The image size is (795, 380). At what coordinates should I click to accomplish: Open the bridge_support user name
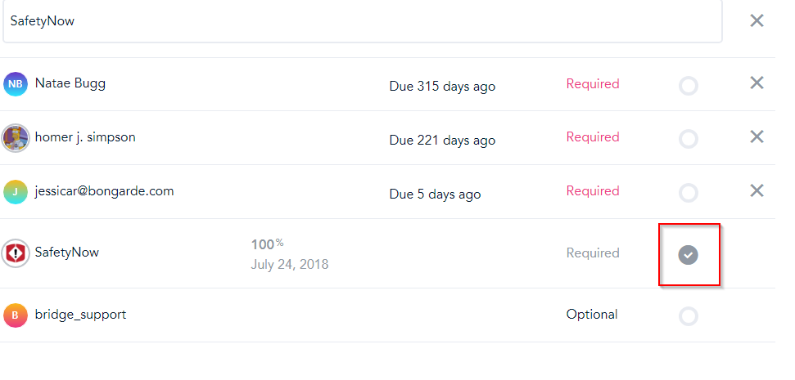point(80,314)
